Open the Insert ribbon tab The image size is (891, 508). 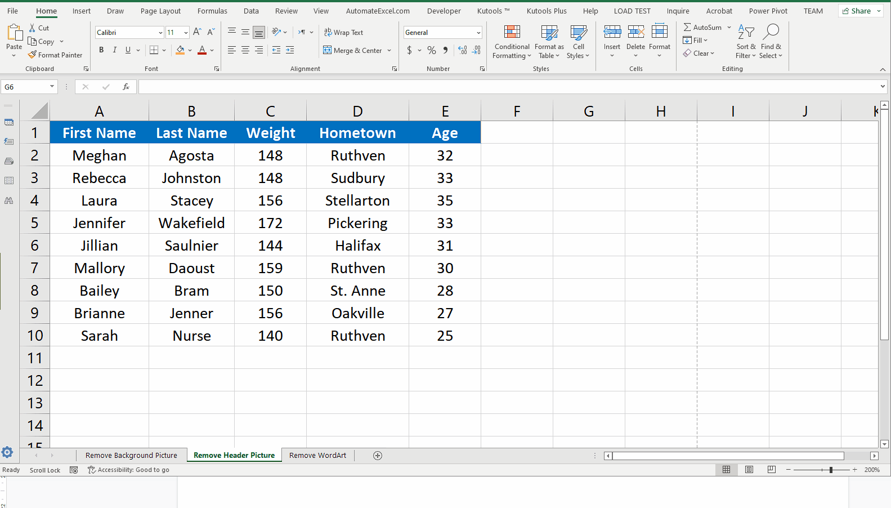(x=82, y=11)
